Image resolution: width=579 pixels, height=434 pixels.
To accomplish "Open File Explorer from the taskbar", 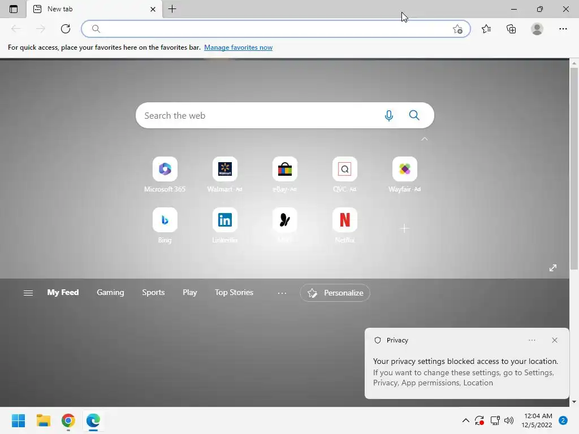I will [x=43, y=420].
